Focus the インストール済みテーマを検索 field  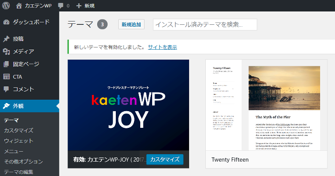[205, 24]
